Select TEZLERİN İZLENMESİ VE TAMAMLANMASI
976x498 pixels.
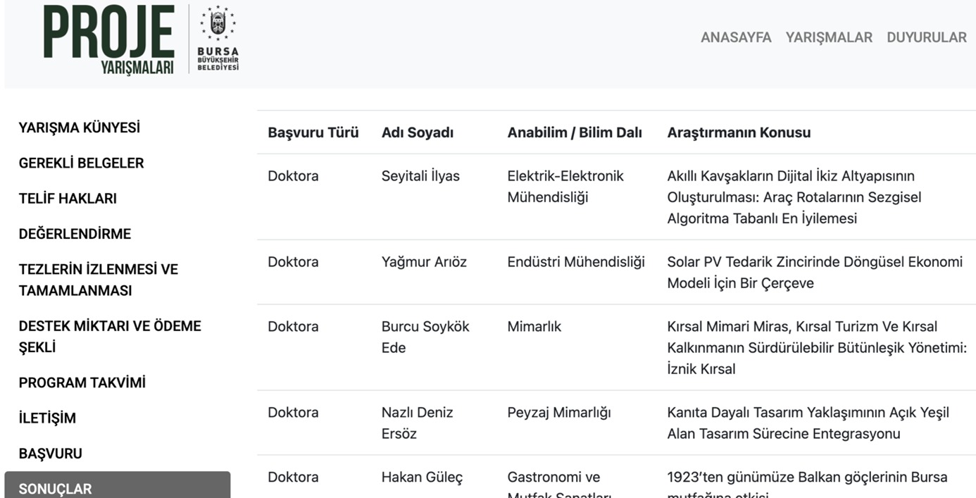tap(98, 280)
